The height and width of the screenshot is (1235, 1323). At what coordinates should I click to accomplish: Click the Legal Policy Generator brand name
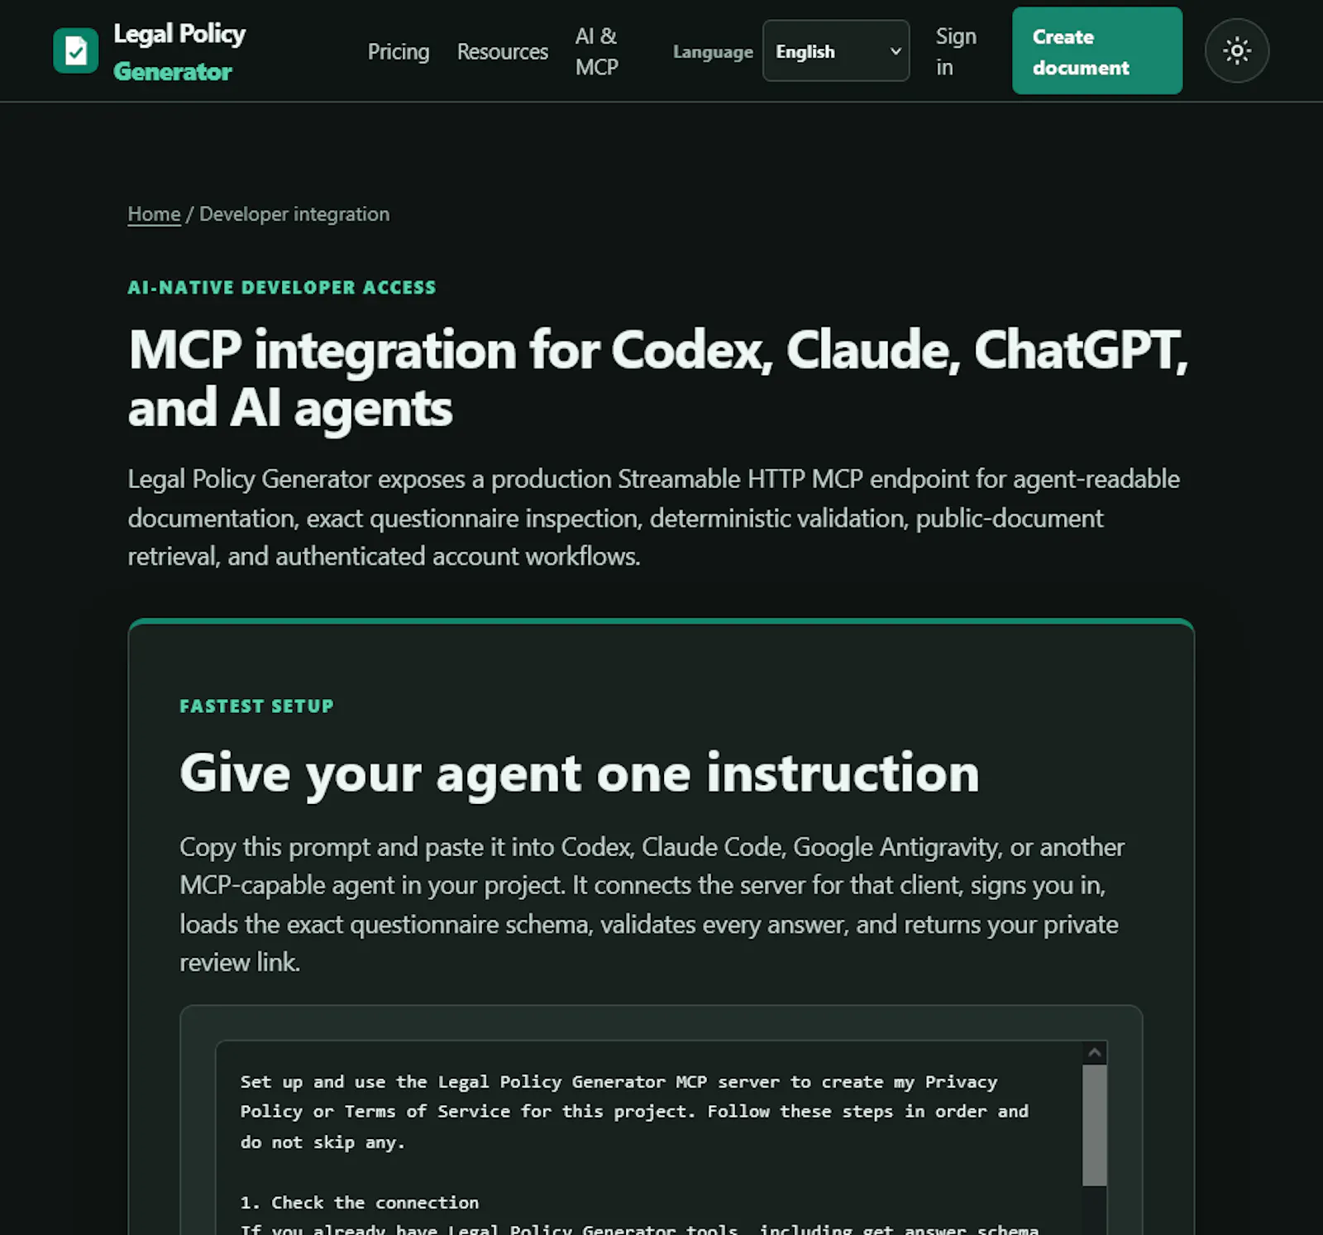click(179, 51)
